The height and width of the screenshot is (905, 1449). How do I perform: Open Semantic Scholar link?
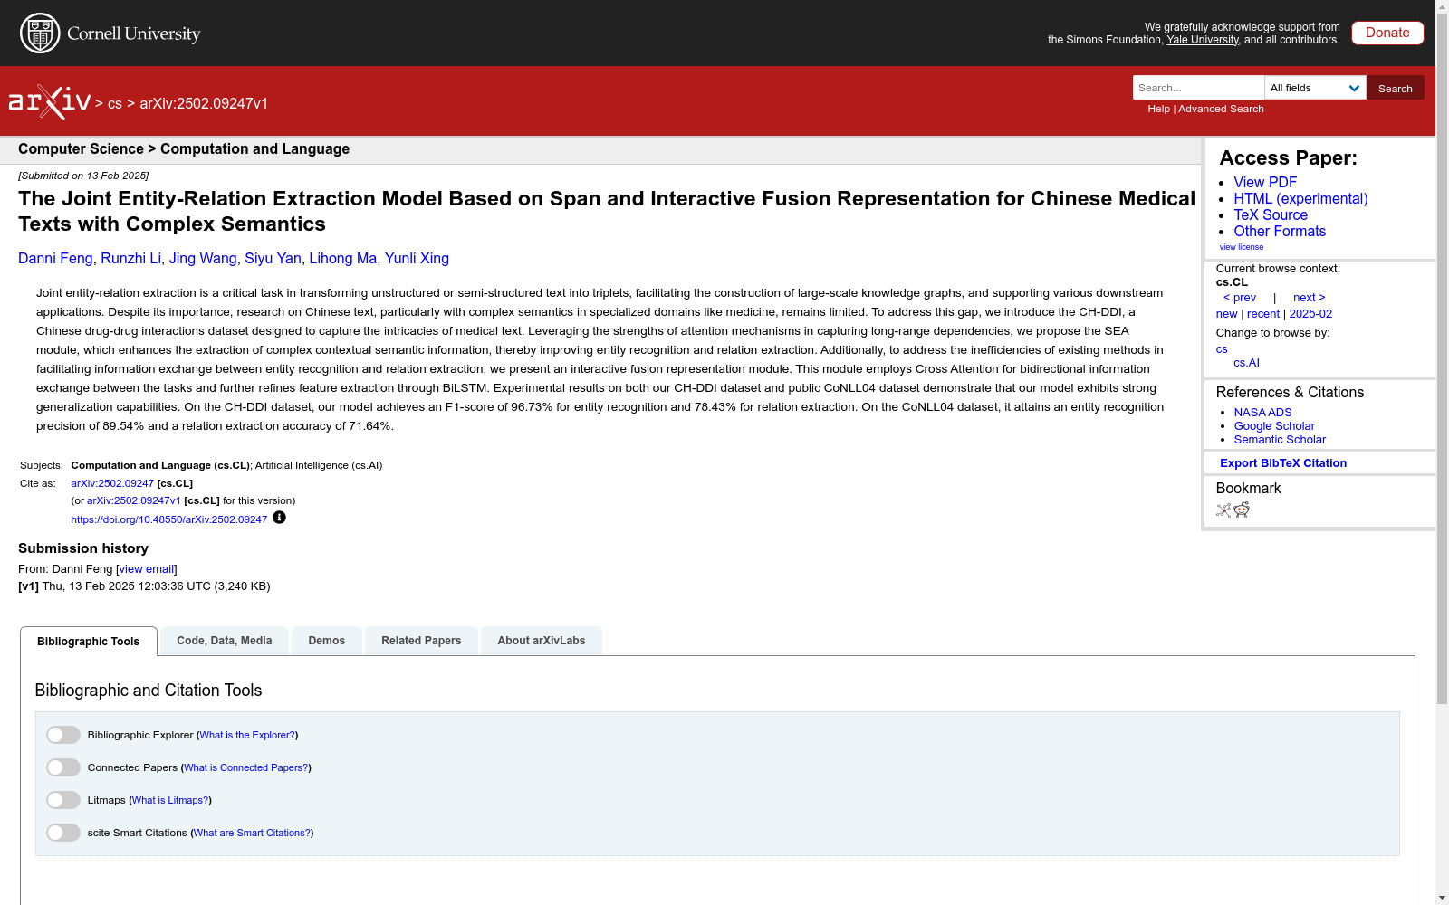(1280, 440)
